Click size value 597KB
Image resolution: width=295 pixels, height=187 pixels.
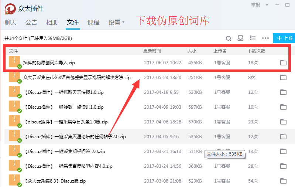pos(195,107)
